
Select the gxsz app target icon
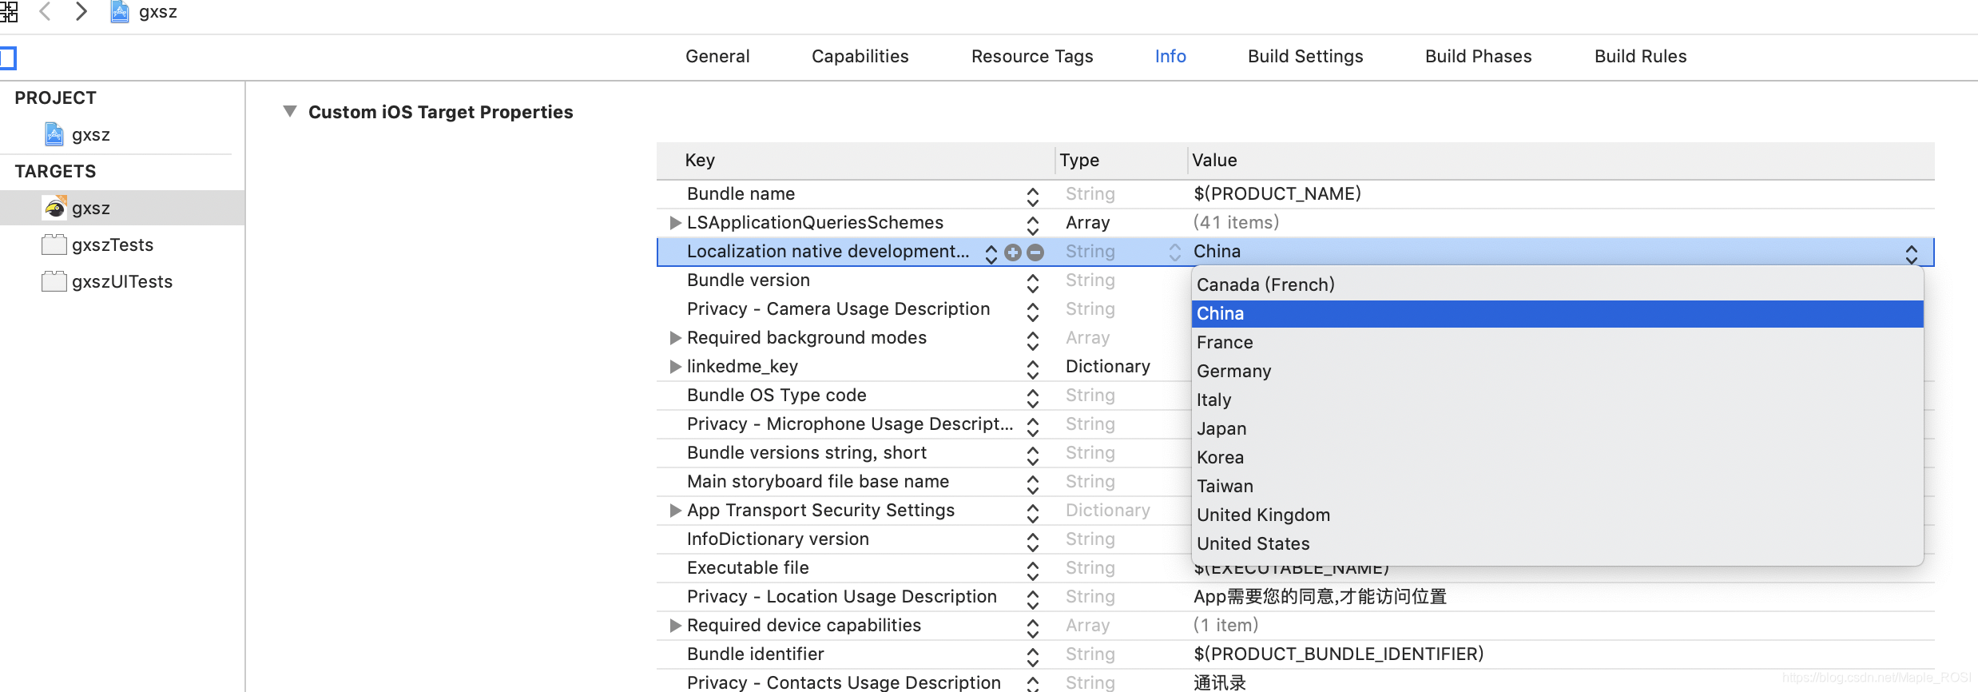click(x=55, y=208)
